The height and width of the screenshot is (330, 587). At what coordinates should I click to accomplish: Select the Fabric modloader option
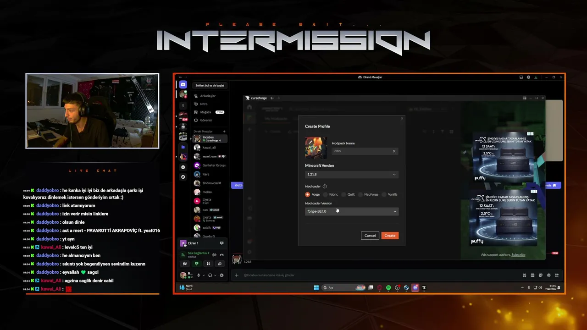(331, 194)
